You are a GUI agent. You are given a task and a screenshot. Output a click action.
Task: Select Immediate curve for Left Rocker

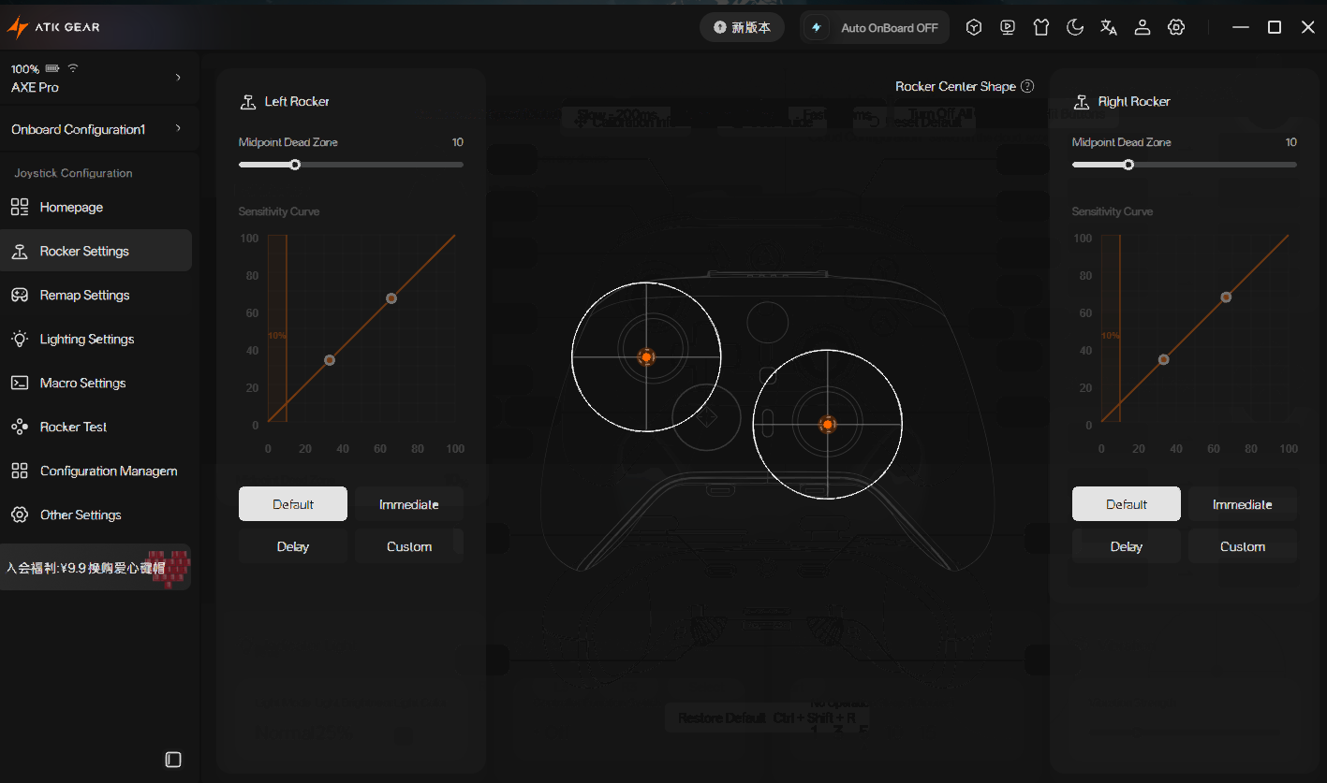click(409, 504)
